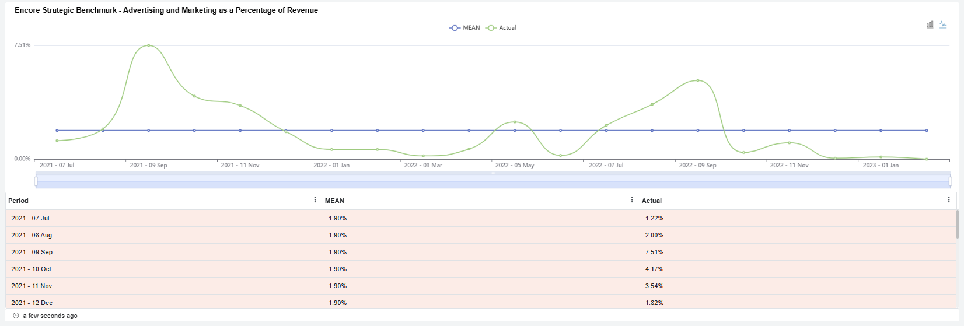
Task: Toggle Actual series in chart legend
Action: click(501, 27)
